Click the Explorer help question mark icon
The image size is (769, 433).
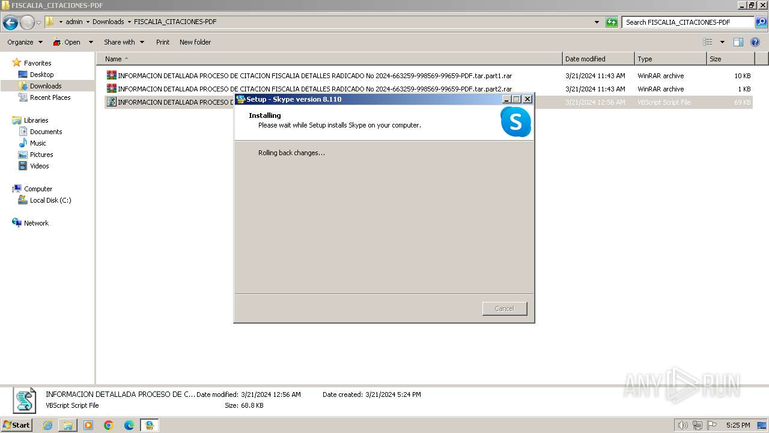point(755,42)
